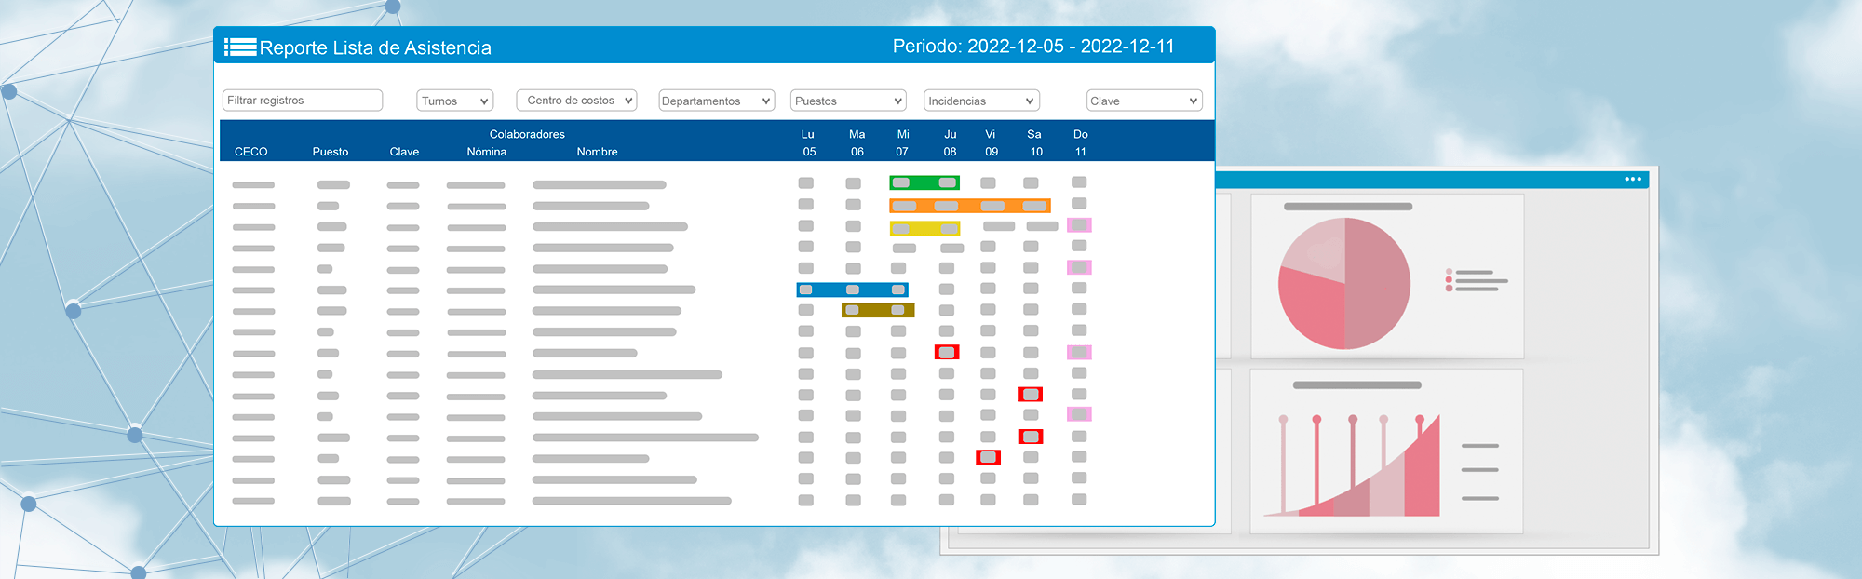Click the list icon beside Reporte title
Viewport: 1862px width, 579px height.
pos(239,47)
